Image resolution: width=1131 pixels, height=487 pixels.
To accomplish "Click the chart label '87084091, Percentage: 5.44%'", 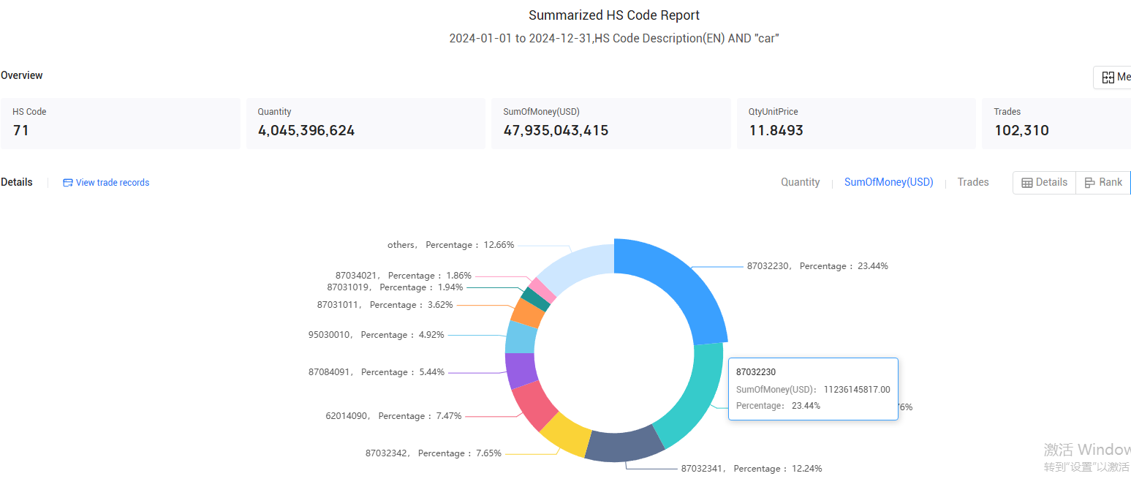I will pyautogui.click(x=377, y=372).
